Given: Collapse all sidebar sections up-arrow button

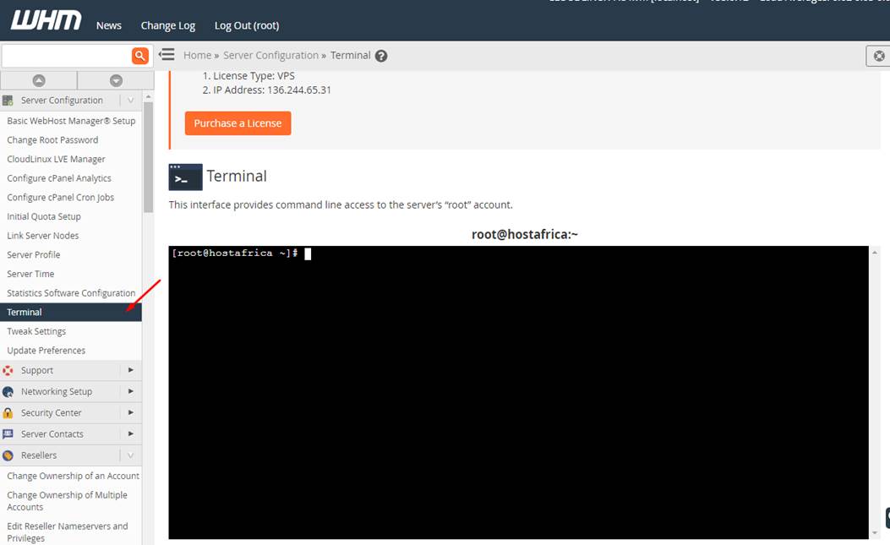Looking at the screenshot, I should click(39, 80).
